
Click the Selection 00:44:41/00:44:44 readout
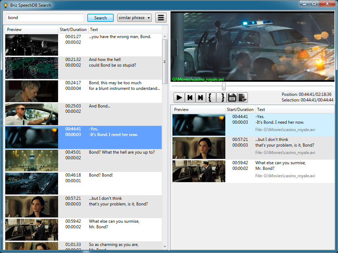tap(307, 100)
